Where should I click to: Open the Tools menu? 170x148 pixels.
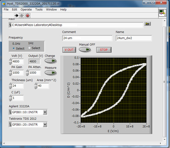tap(39, 10)
